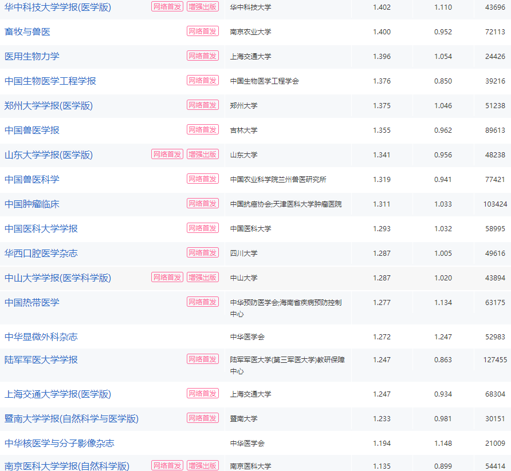Click 增强出版 badge for 中山大学学报(医学科学版)

coord(202,278)
